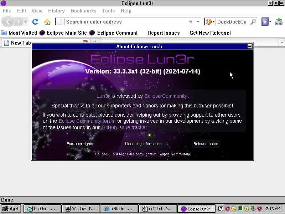Click the question mark tray icon
Screen dimensions: 285x214
point(220,209)
